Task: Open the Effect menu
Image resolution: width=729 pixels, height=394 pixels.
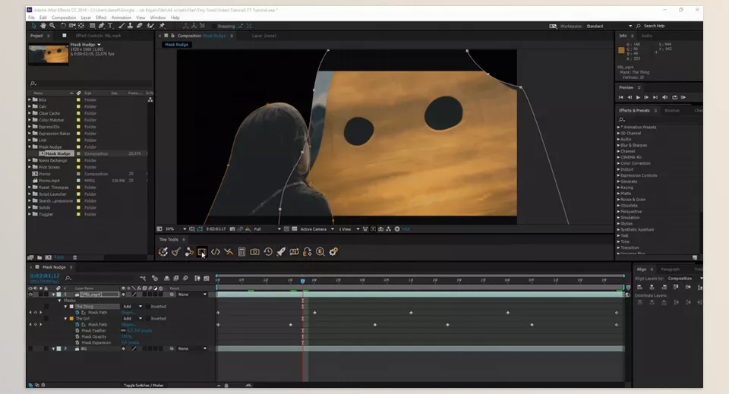Action: [101, 17]
